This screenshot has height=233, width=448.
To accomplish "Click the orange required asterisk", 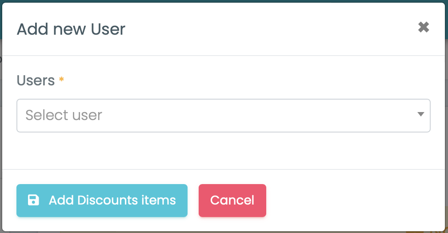I will pos(61,80).
